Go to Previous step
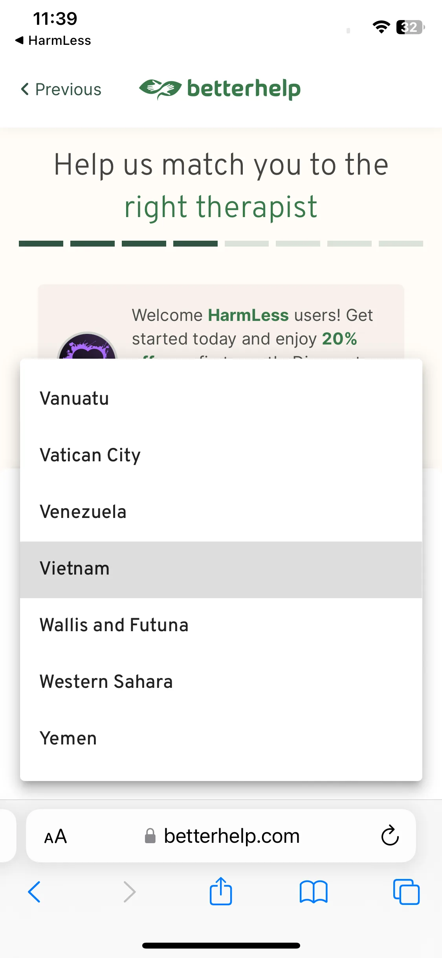 point(61,89)
